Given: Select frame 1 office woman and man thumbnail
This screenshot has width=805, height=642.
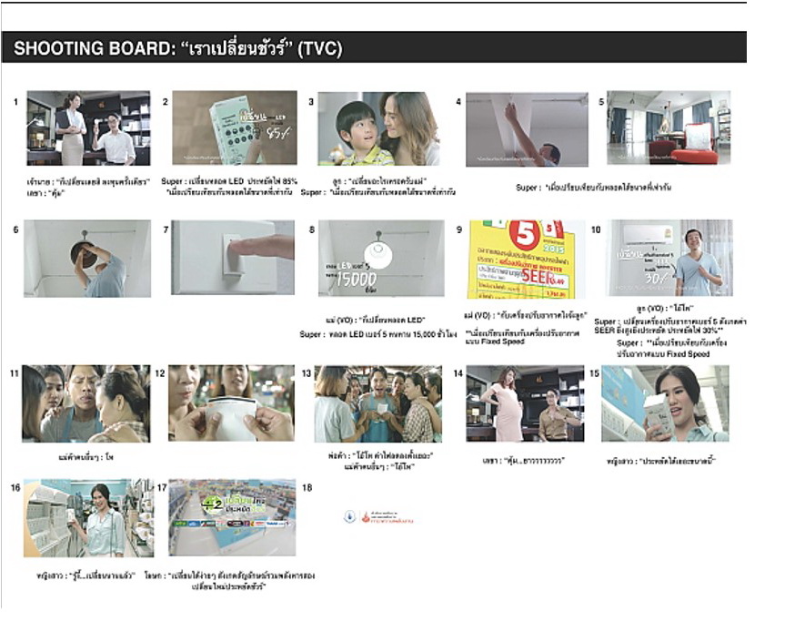Looking at the screenshot, I should click(88, 128).
